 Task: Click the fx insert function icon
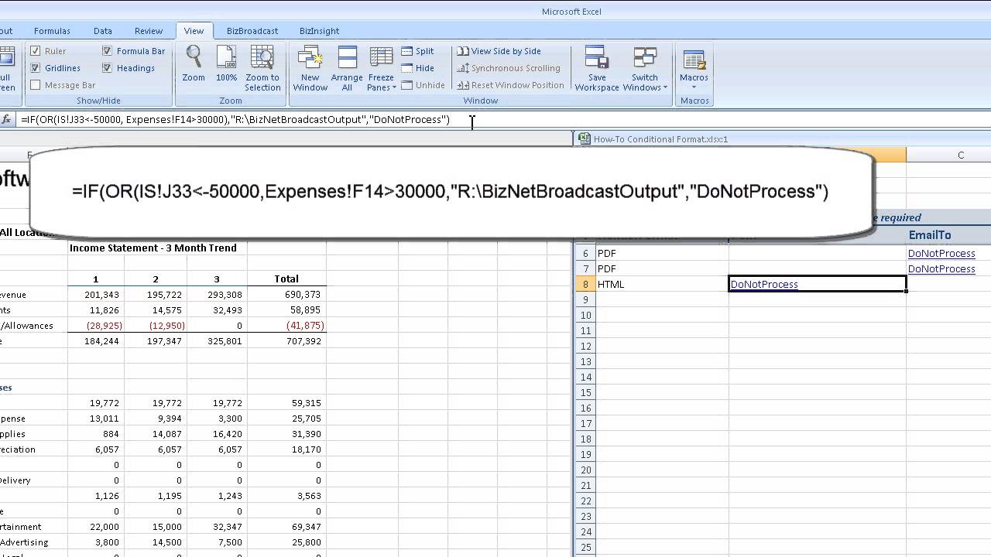(x=6, y=119)
